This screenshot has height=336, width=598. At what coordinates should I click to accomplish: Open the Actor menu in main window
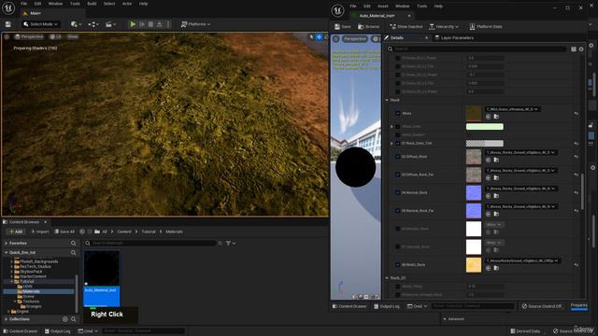(x=127, y=4)
